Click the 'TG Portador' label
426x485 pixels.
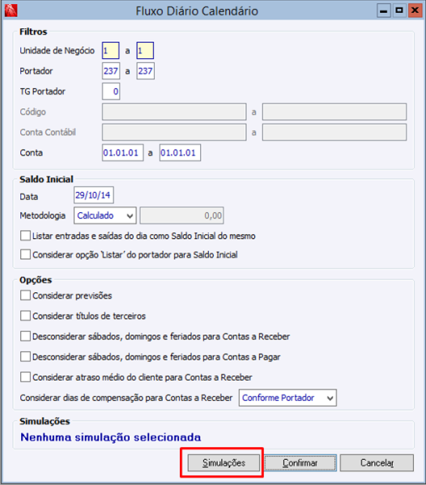[43, 91]
